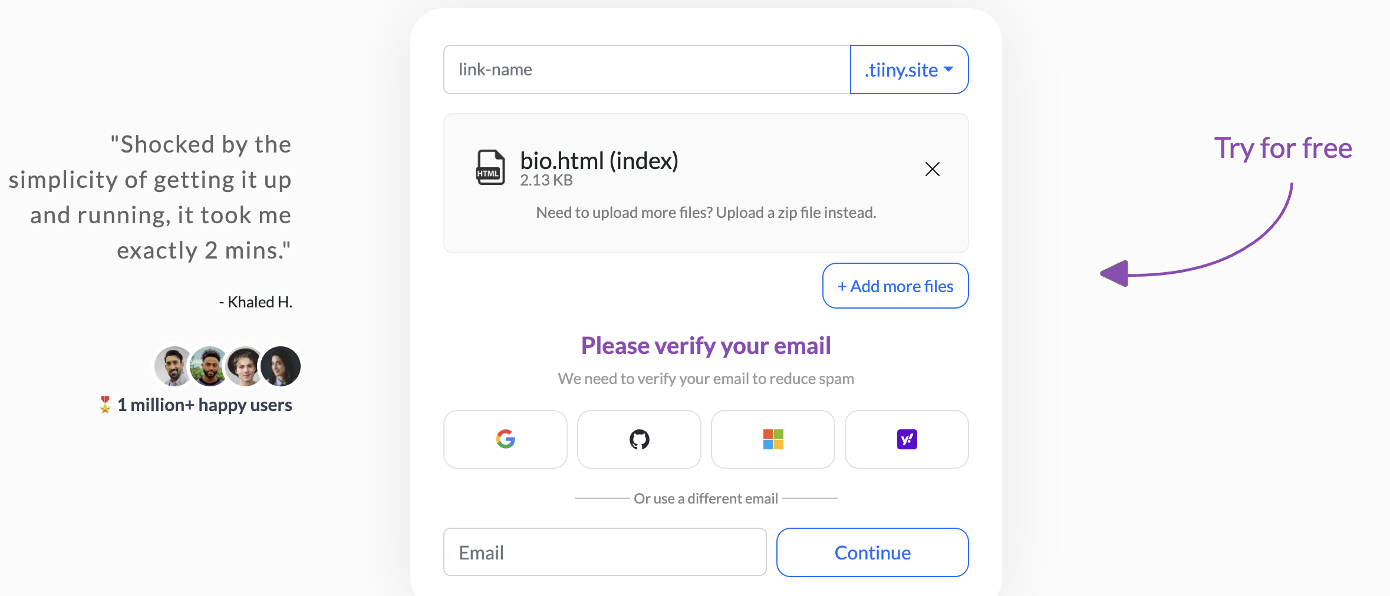The width and height of the screenshot is (1390, 596).
Task: Click the bio.html (index) file name
Action: point(599,161)
